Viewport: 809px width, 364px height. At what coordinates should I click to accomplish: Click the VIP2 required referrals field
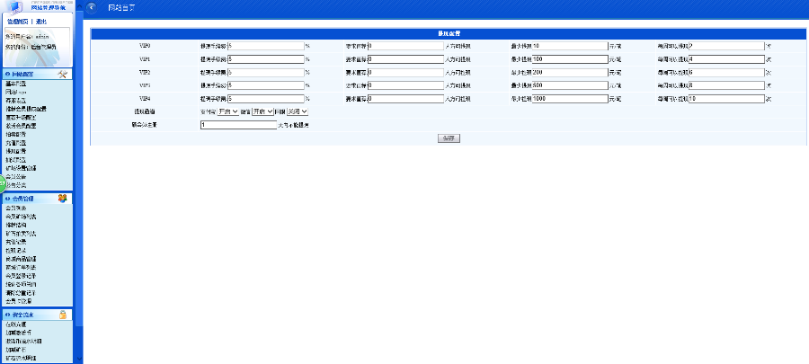pyautogui.click(x=406, y=73)
